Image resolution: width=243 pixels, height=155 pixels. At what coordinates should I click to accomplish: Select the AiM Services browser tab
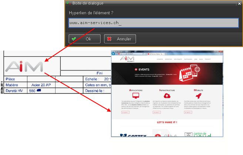click(156, 54)
